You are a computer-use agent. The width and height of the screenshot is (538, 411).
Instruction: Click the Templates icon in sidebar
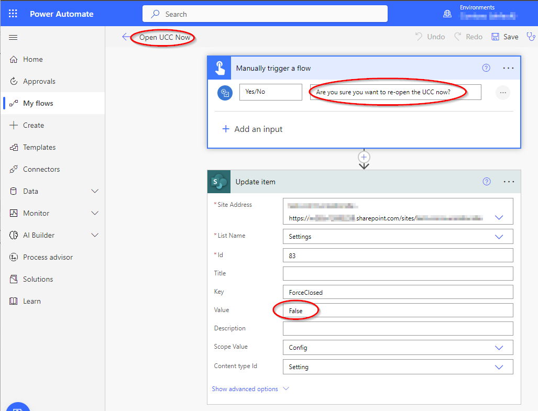tap(14, 148)
